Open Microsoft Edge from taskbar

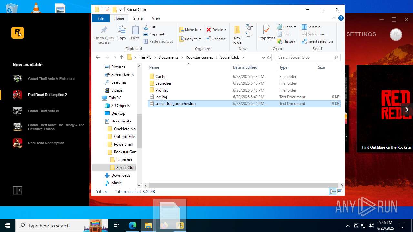tap(133, 226)
